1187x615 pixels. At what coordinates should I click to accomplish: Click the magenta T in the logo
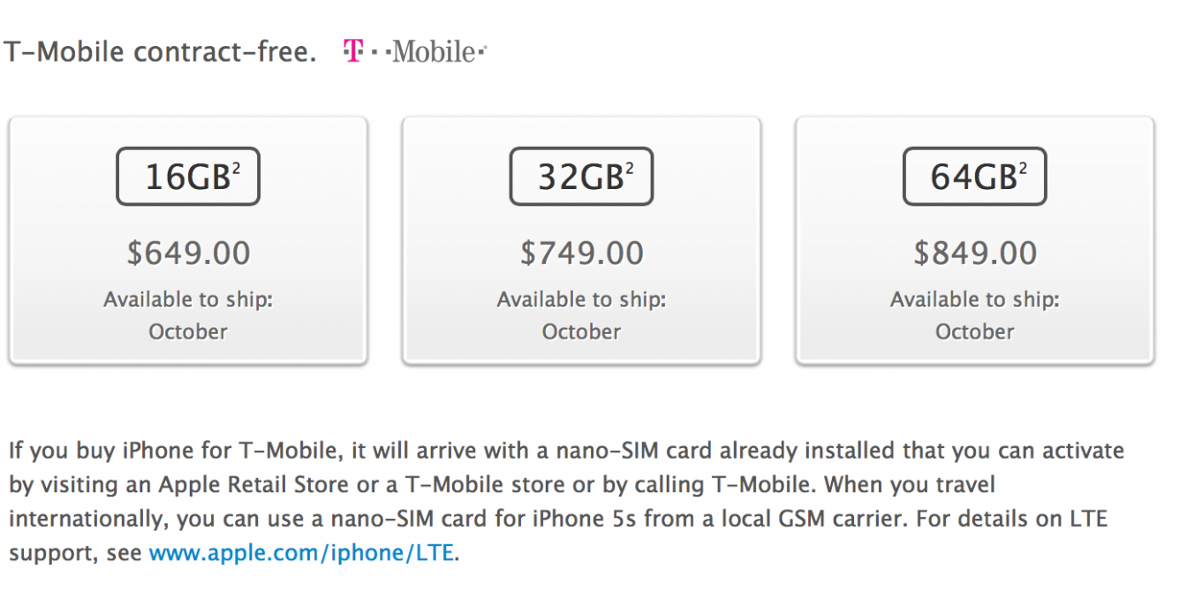pos(352,52)
